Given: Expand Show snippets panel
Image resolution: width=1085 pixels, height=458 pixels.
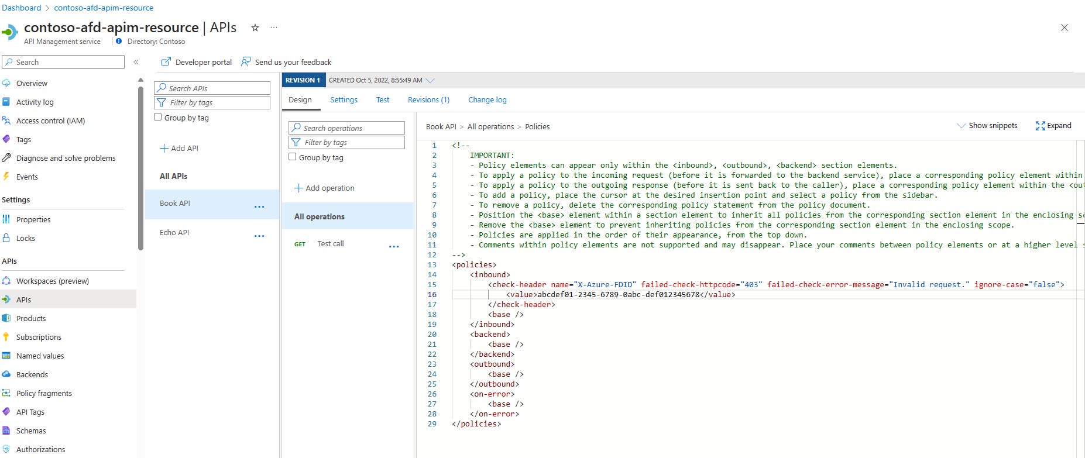Looking at the screenshot, I should [x=987, y=126].
